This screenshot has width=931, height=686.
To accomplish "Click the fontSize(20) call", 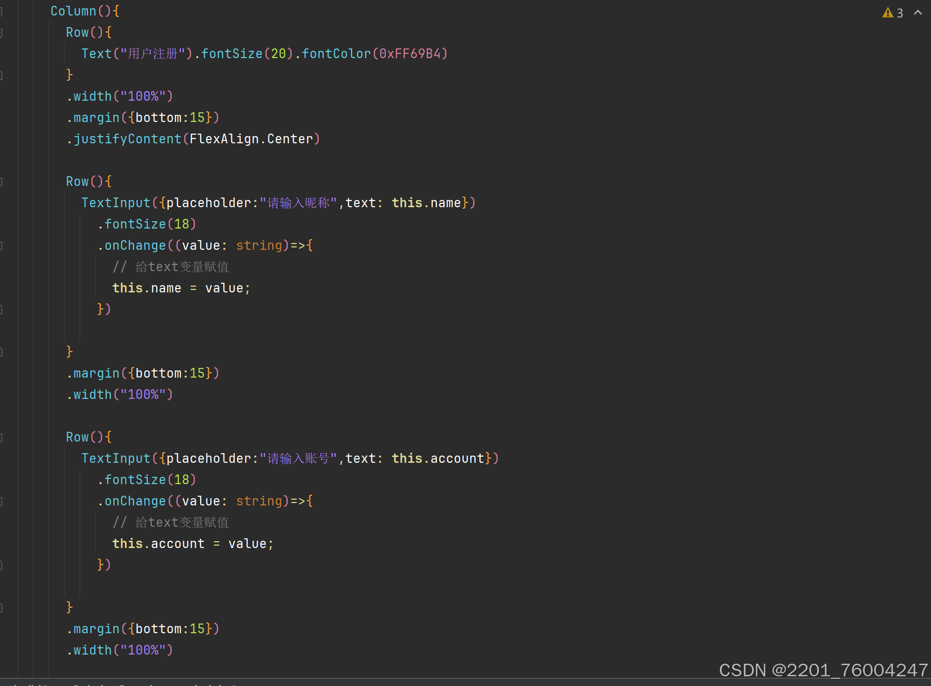I will 247,54.
